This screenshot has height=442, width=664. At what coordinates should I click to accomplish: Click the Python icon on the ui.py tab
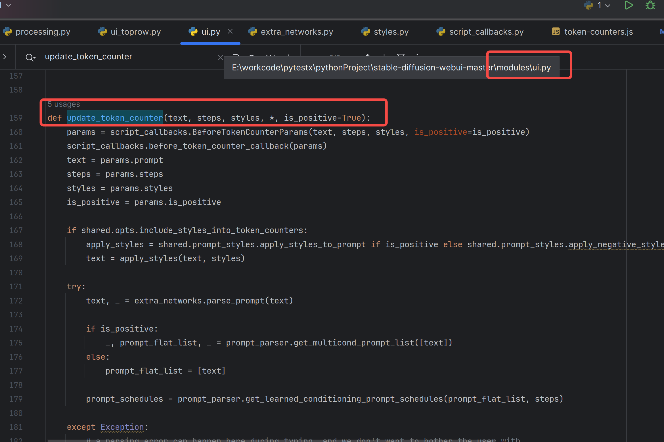click(x=193, y=32)
